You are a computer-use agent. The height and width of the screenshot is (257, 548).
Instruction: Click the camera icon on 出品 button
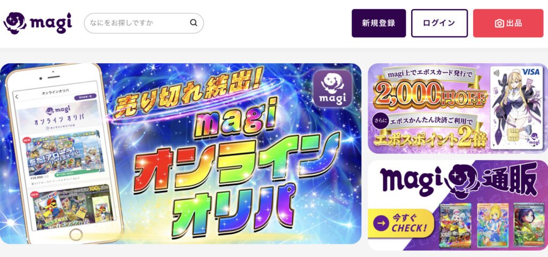point(499,24)
